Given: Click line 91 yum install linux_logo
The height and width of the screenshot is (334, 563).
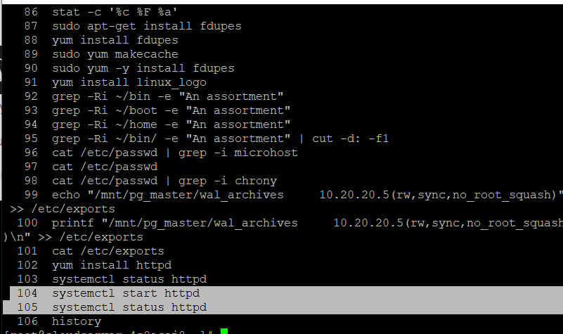Looking at the screenshot, I should [x=129, y=82].
